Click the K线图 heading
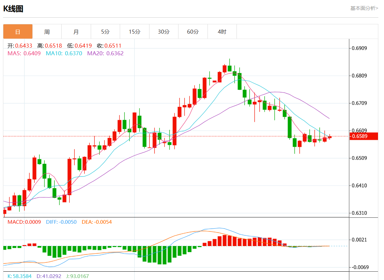 [x=13, y=9]
